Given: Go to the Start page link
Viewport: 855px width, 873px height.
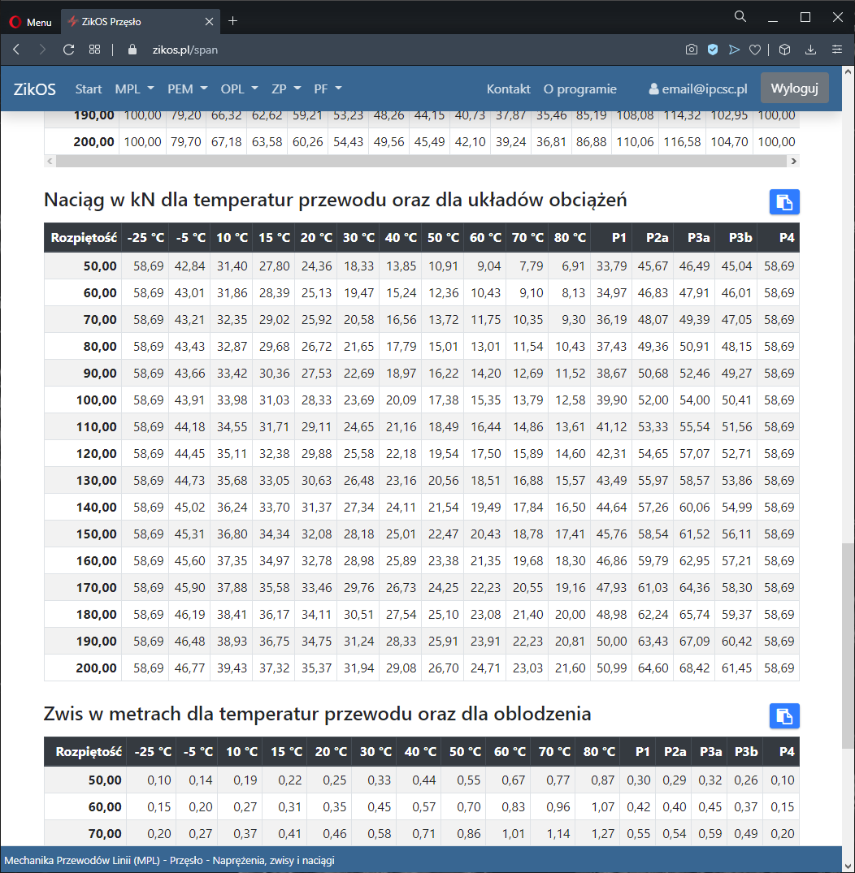Looking at the screenshot, I should click(x=89, y=89).
